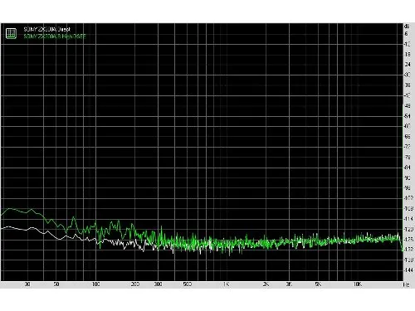Click the 2K frequency axis label
The image size is (415, 311).
click(266, 284)
